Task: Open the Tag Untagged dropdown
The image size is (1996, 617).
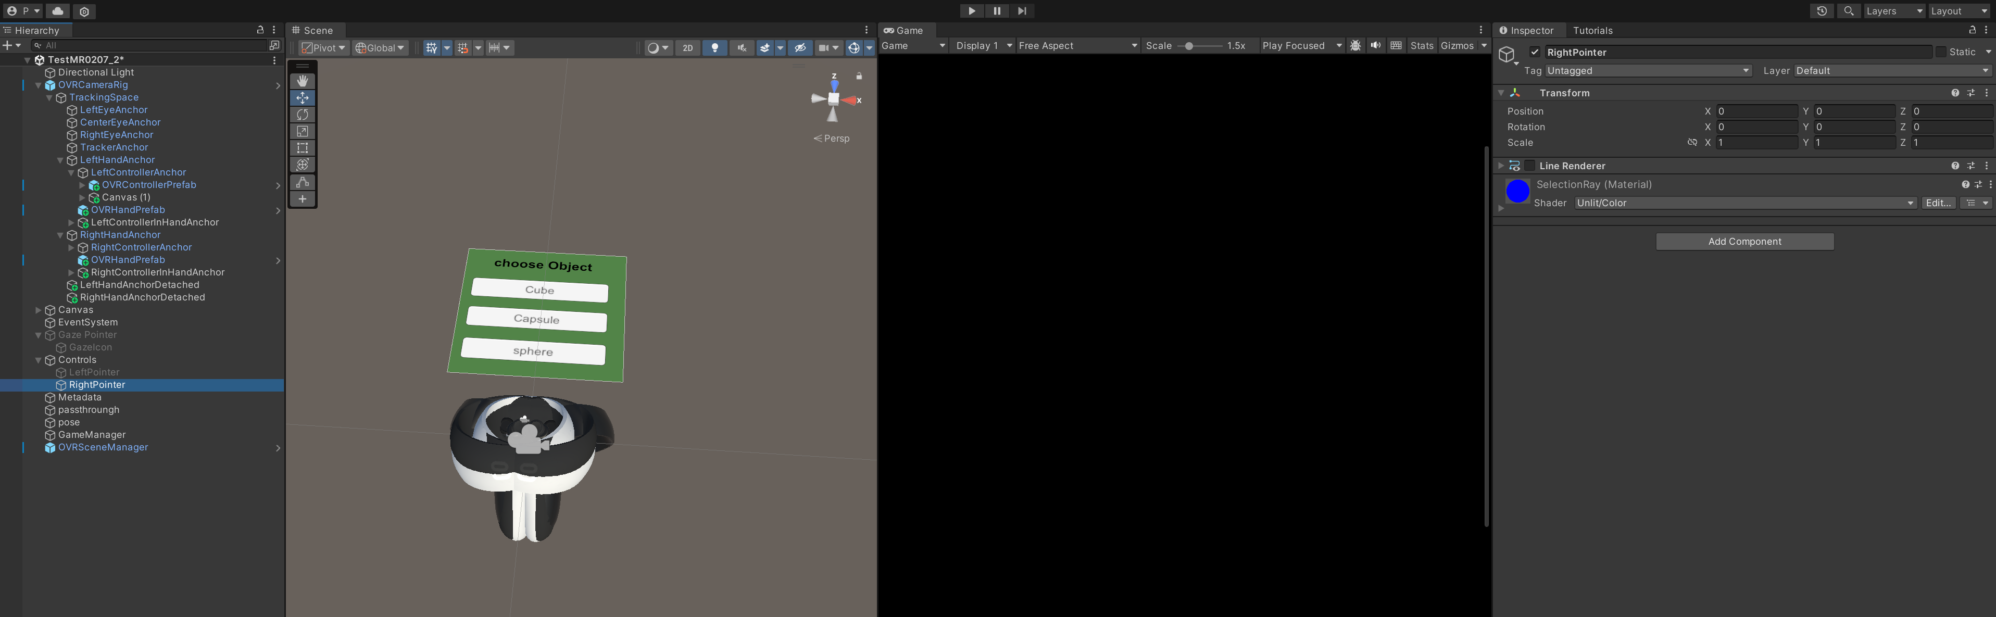Action: [1648, 70]
